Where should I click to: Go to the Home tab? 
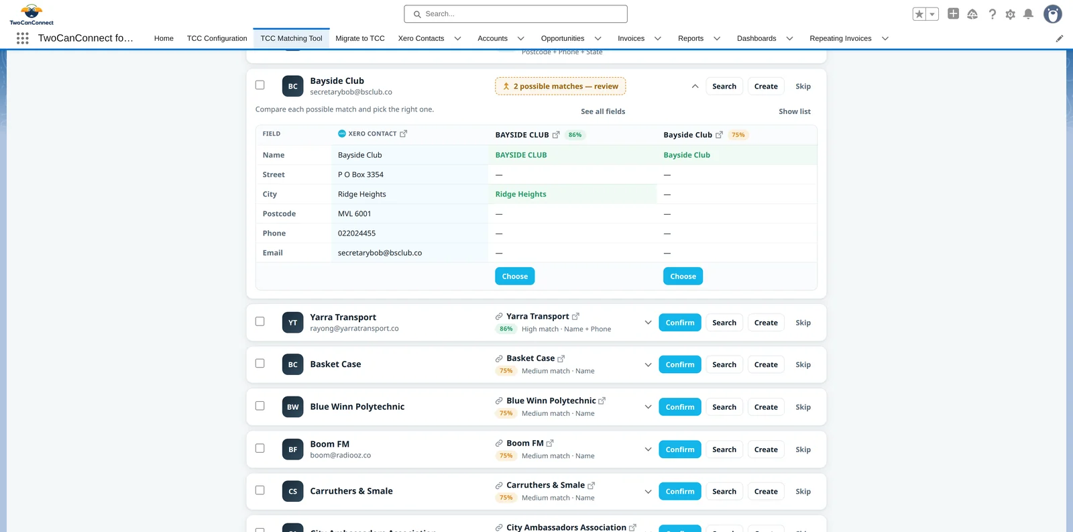coord(164,38)
